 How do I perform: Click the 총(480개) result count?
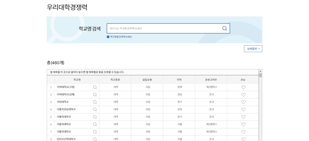55,63
